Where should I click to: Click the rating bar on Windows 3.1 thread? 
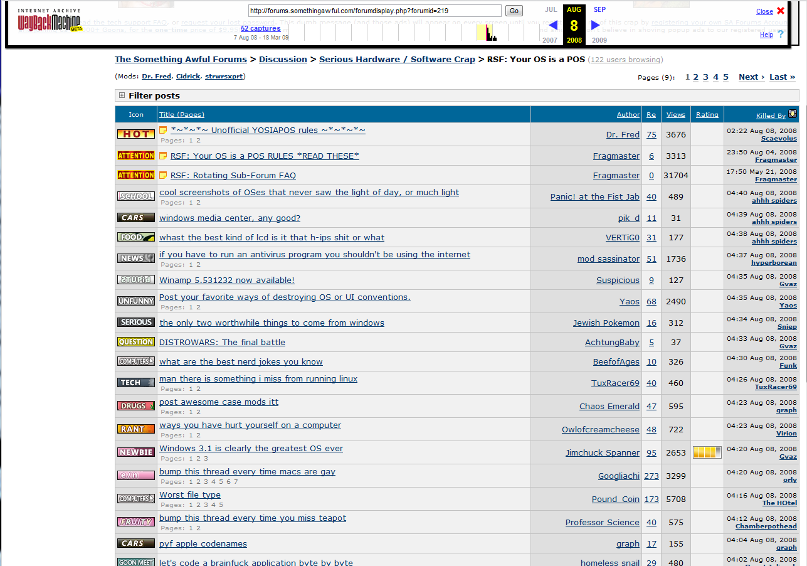(x=707, y=452)
